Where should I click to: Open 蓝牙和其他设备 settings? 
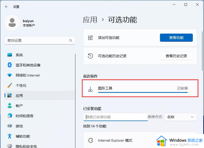click(40, 65)
